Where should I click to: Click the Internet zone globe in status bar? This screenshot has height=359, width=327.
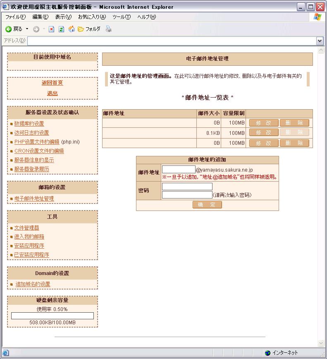point(268,353)
